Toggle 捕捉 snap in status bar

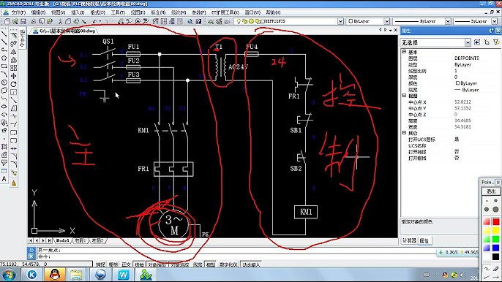coord(100,264)
